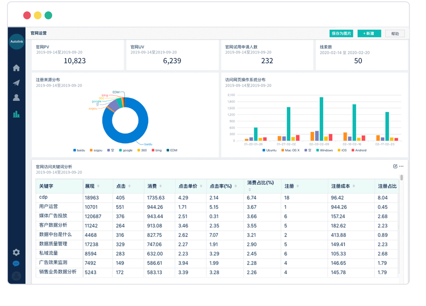This screenshot has height=306, width=426.
Task: Open the 线索数 metric card
Action: [362, 55]
